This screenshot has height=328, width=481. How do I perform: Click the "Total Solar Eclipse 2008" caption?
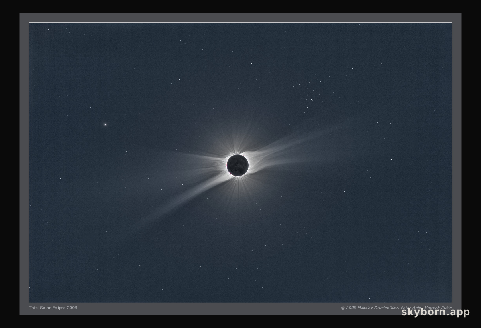point(53,308)
